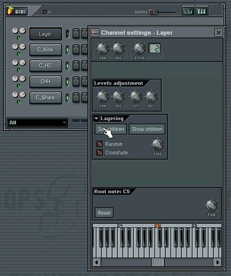Select the CHH channel button

[x=45, y=82]
